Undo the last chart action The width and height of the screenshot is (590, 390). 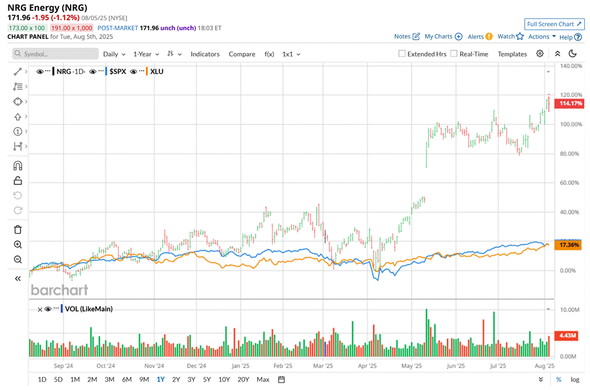[x=18, y=196]
